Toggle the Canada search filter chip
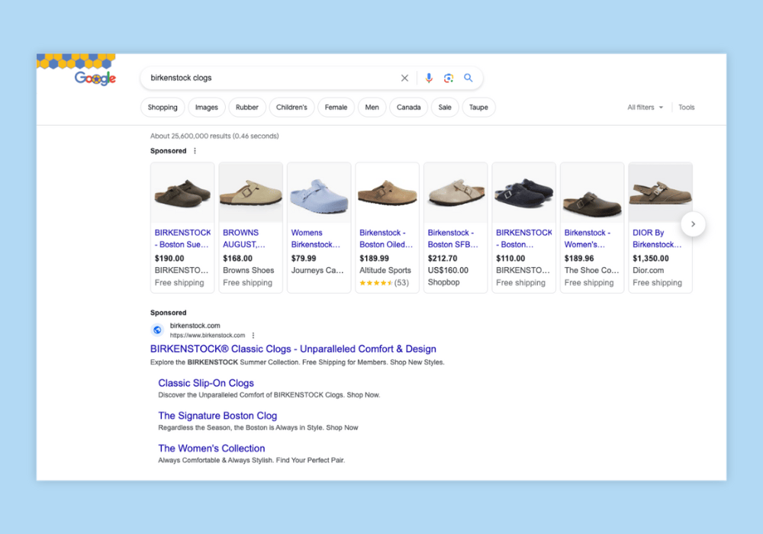Viewport: 763px width, 534px height. click(x=408, y=107)
